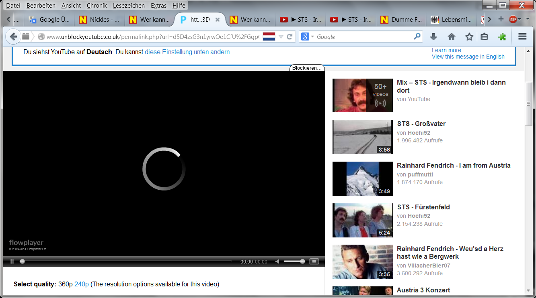Open the 'STS - Fürstenfeld' video title
This screenshot has width=536, height=298.
click(423, 207)
